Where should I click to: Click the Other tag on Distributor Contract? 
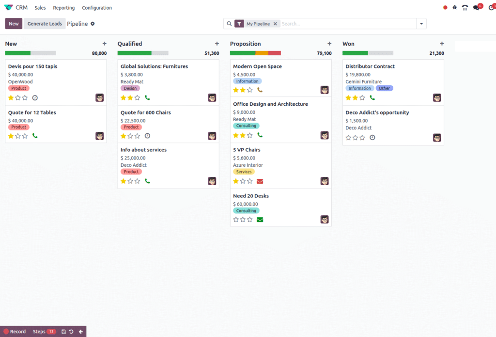[x=384, y=88]
